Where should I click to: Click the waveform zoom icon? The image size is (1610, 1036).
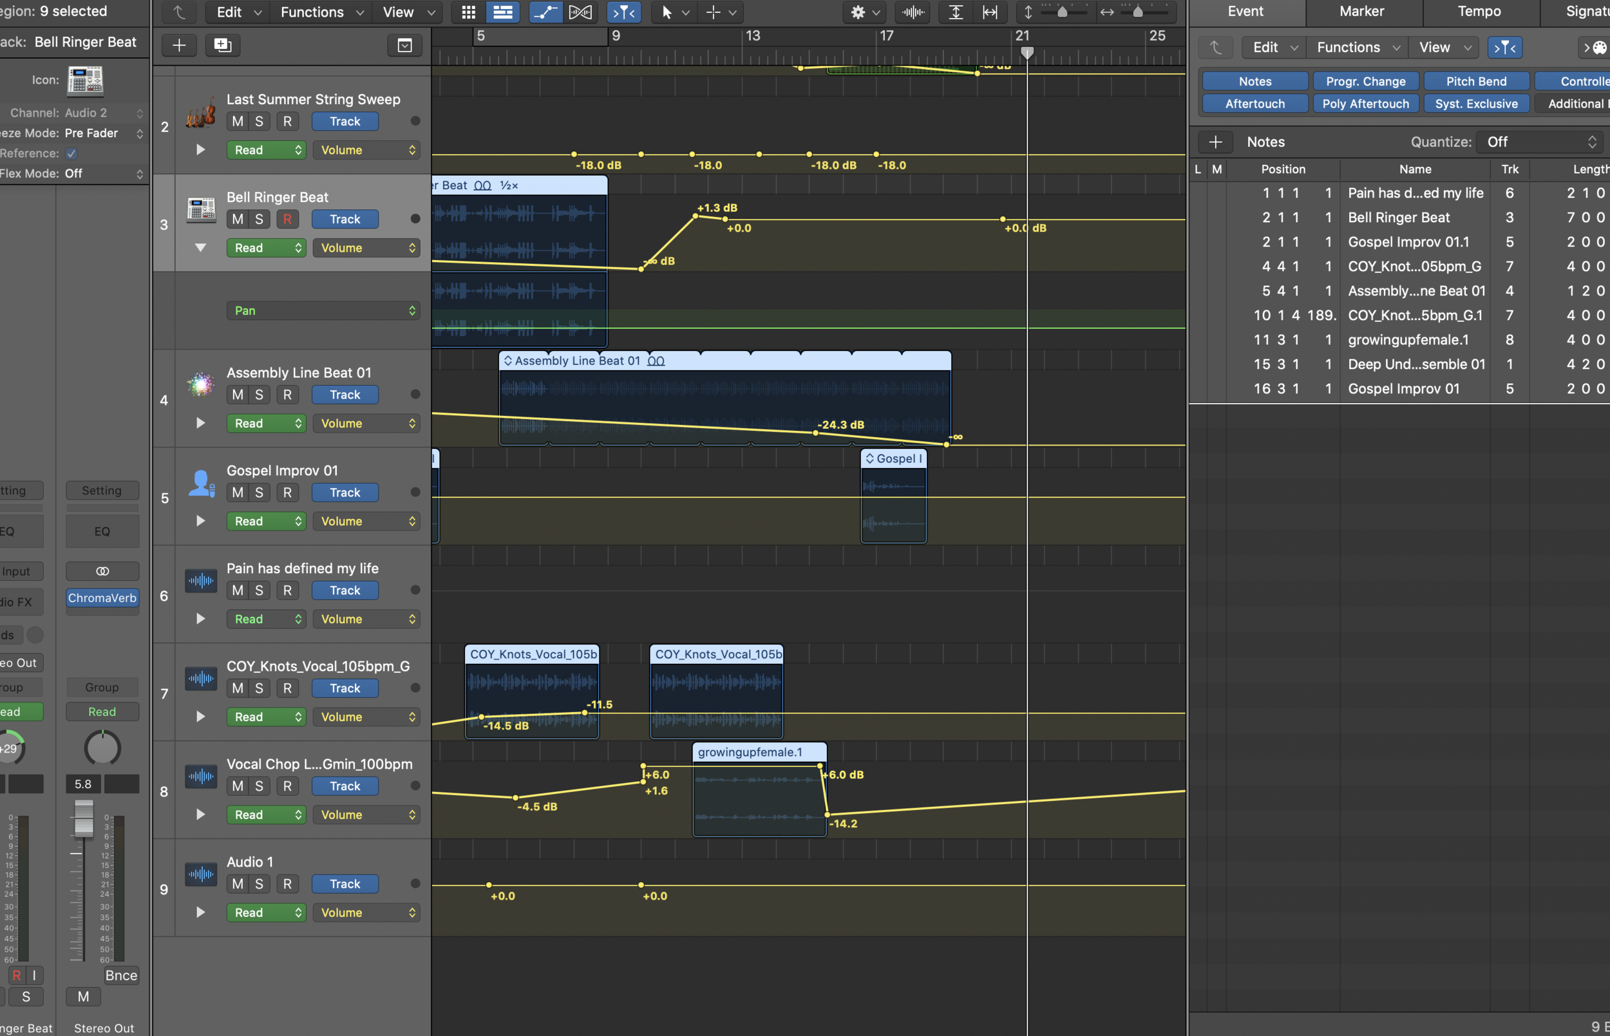pos(913,12)
